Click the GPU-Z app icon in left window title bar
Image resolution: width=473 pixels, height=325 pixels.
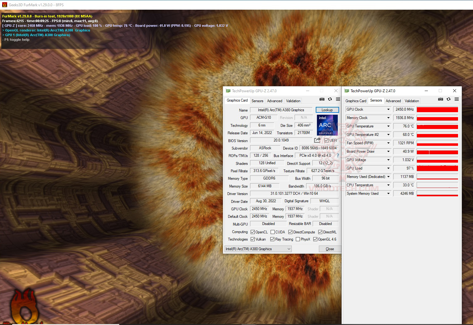pos(228,91)
